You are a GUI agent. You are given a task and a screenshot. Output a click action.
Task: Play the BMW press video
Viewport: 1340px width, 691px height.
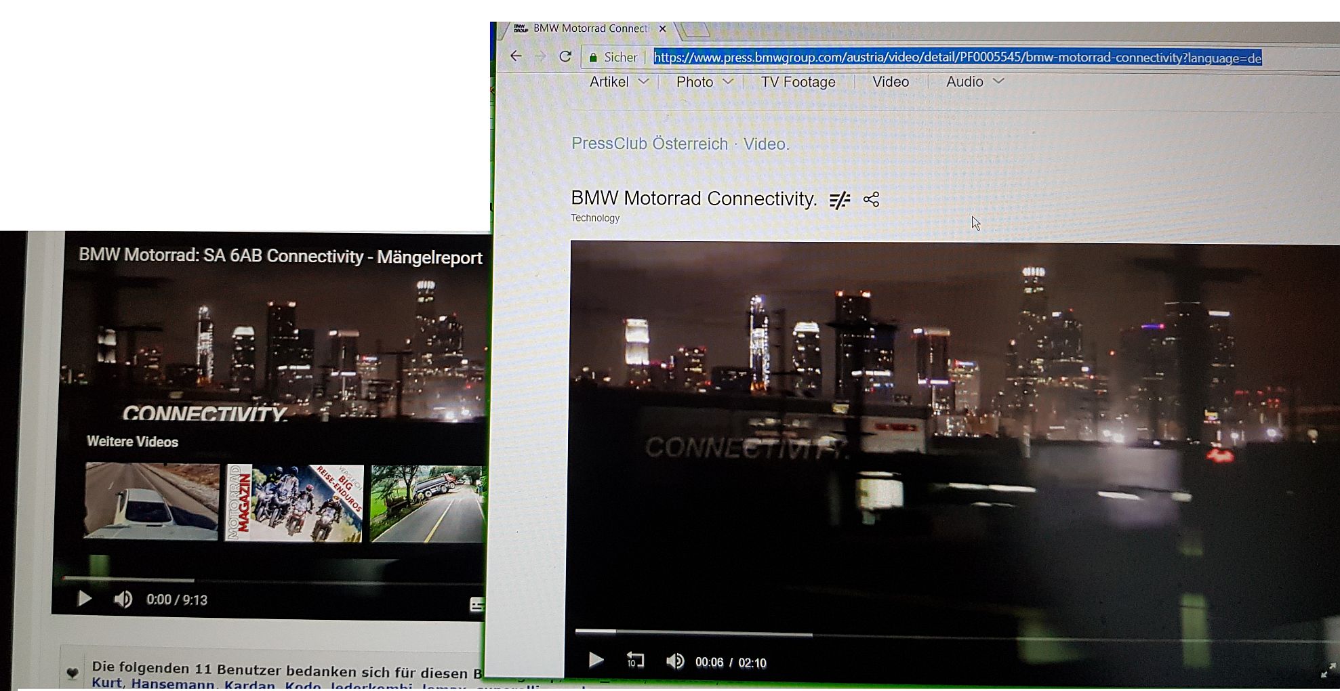click(596, 660)
